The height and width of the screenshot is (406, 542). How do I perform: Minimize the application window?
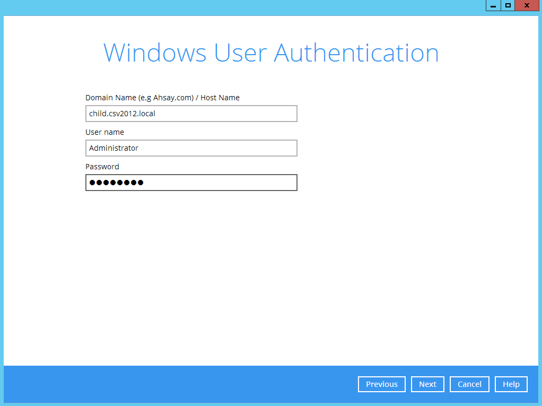[x=493, y=5]
